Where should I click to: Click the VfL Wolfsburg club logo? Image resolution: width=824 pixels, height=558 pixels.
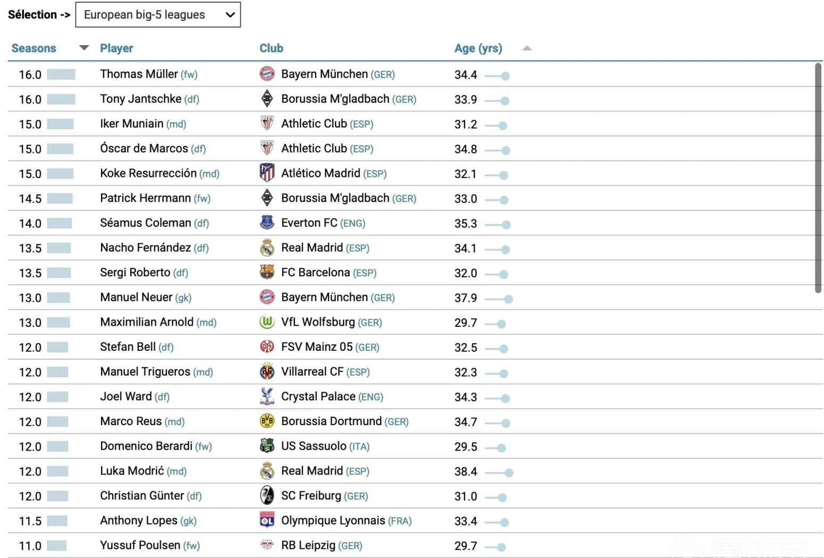[267, 322]
